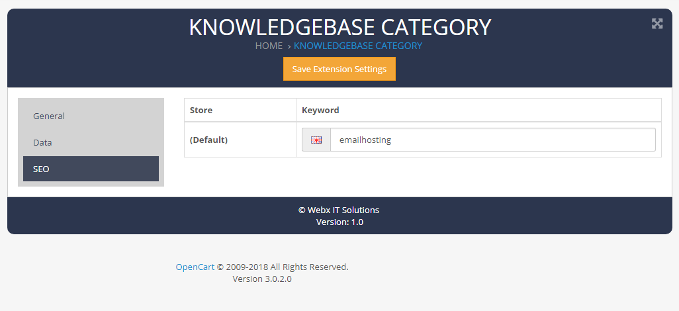Click the breadcrumb chevron separator after HOME
The width and height of the screenshot is (679, 311).
click(x=289, y=46)
